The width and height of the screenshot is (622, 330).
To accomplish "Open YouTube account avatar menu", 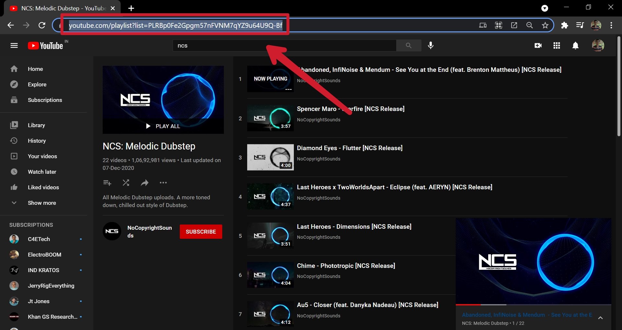I will 598,46.
